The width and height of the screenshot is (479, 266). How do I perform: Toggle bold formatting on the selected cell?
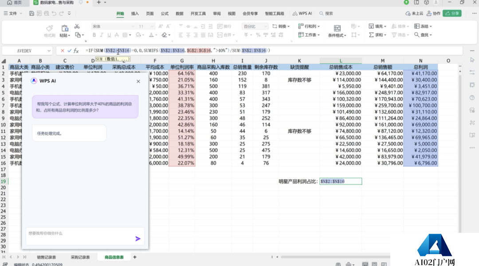tap(94, 35)
